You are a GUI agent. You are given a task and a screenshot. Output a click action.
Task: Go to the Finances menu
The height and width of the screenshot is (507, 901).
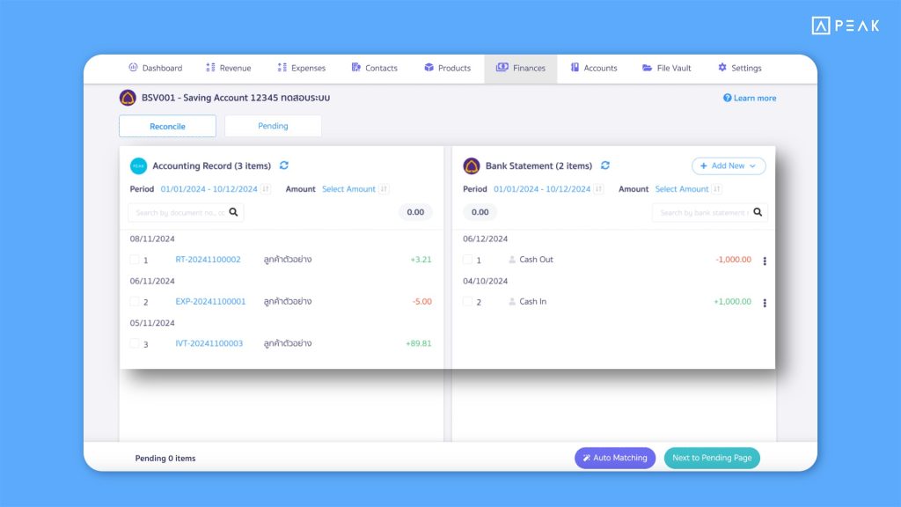pyautogui.click(x=520, y=68)
